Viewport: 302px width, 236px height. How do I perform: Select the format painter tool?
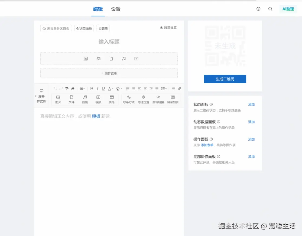67,88
